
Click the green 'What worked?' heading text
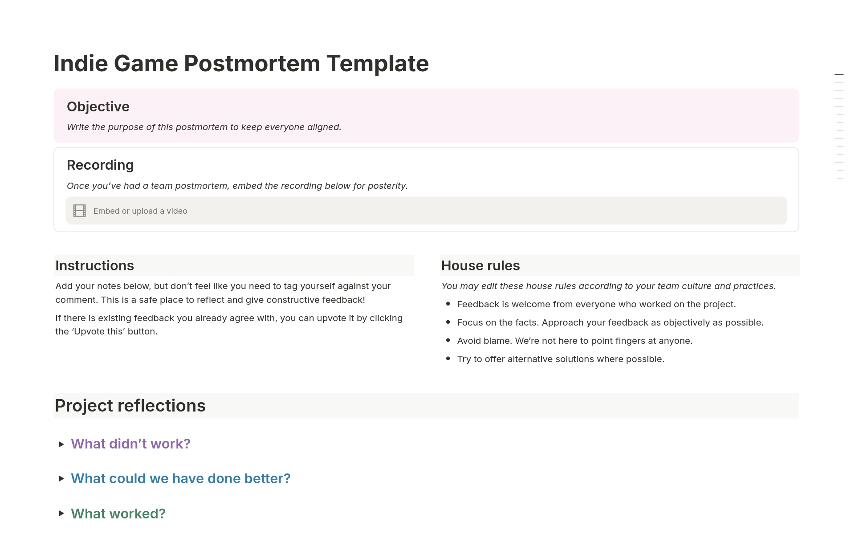[x=118, y=514]
